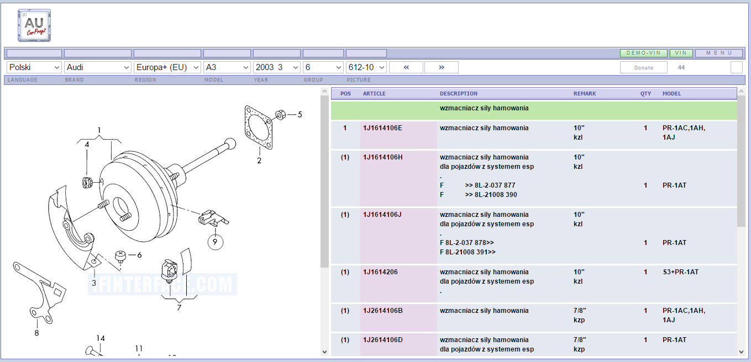Select article number 1J2614106B
Viewport: 751px width, 362px height.
(383, 311)
